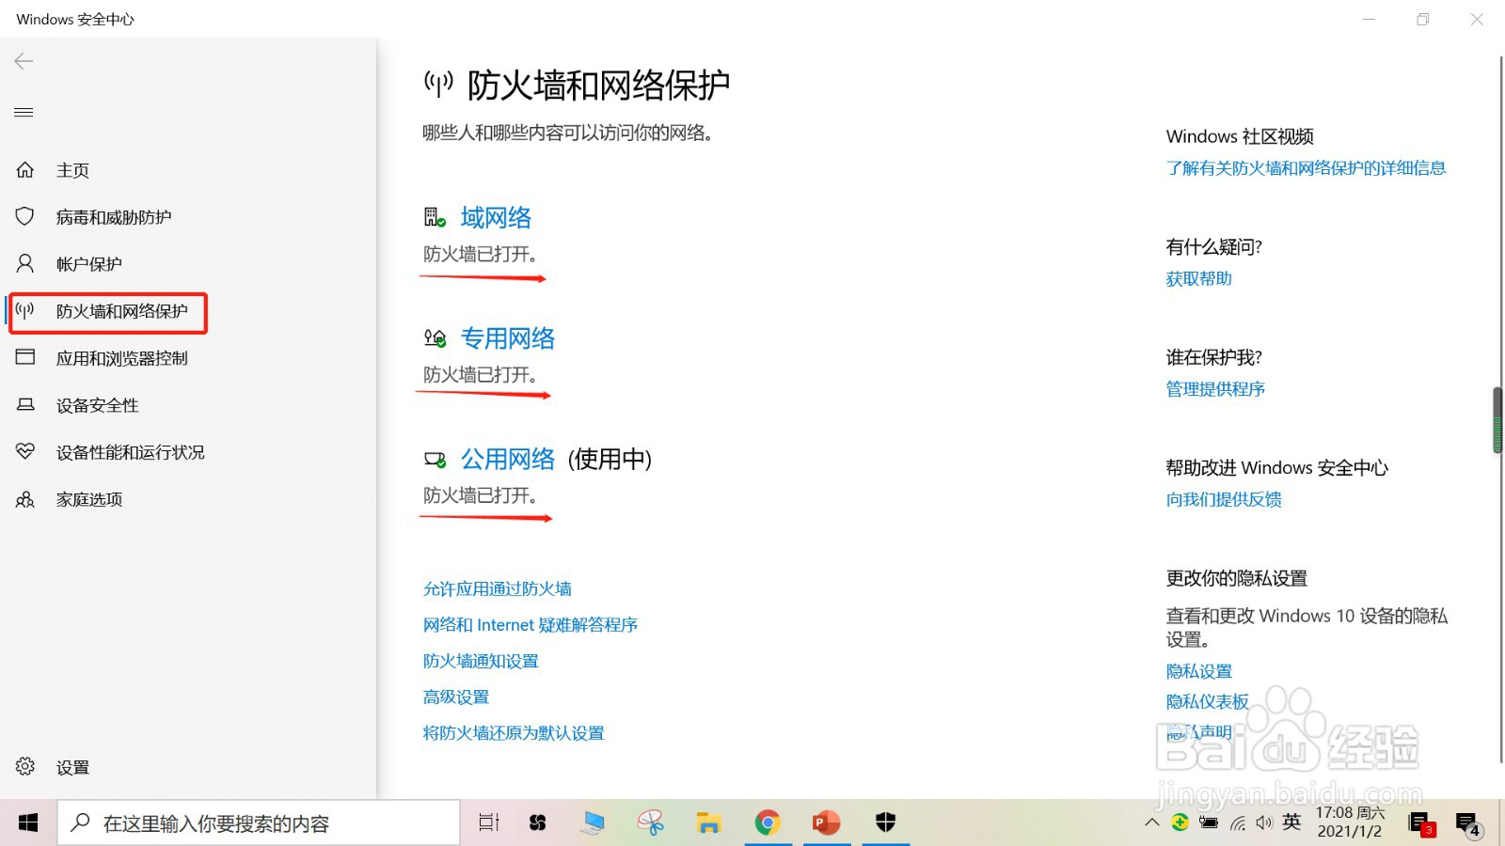
Task: Select the 病毒和威胁防护 shield icon
Action: (x=24, y=216)
